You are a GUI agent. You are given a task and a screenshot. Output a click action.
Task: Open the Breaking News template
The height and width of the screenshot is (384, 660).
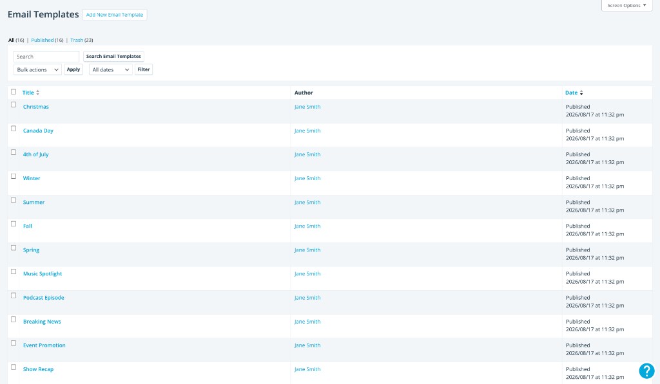click(42, 322)
